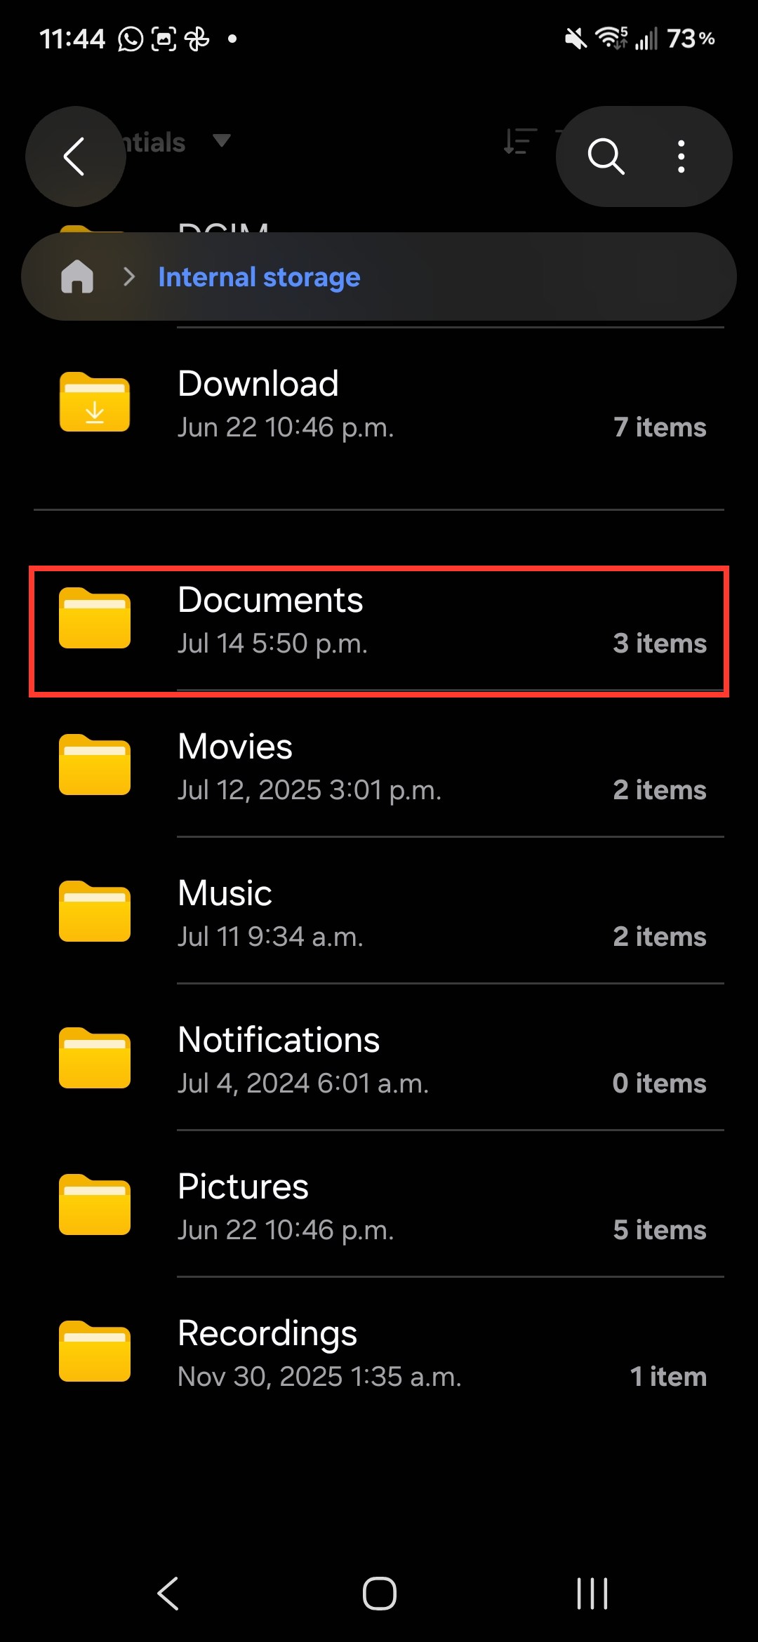Image resolution: width=758 pixels, height=1642 pixels.
Task: Open the Pictures folder icon
Action: click(95, 1205)
